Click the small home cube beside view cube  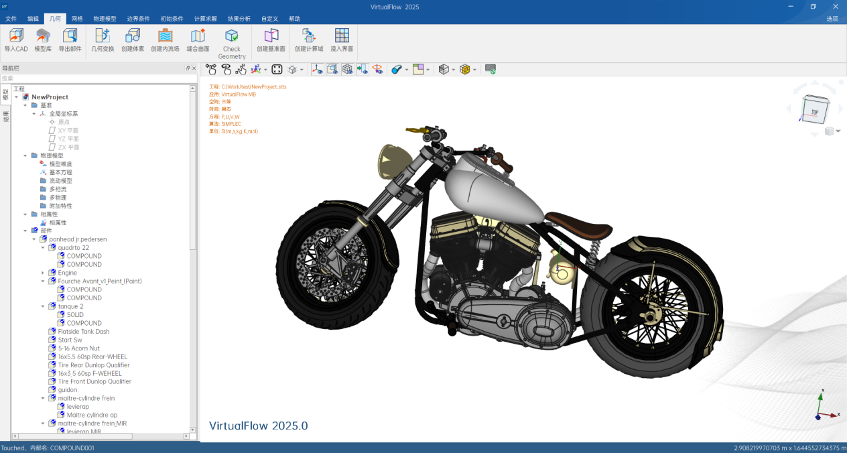(830, 131)
